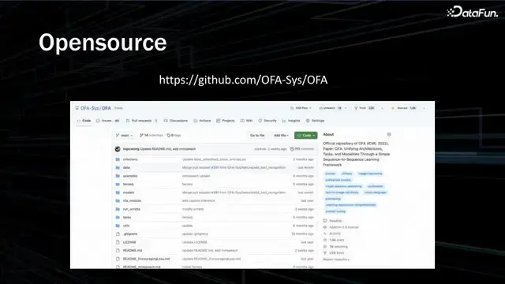Open the Apache-2.0 license link

344,227
